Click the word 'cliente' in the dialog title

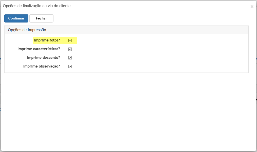click(x=65, y=6)
